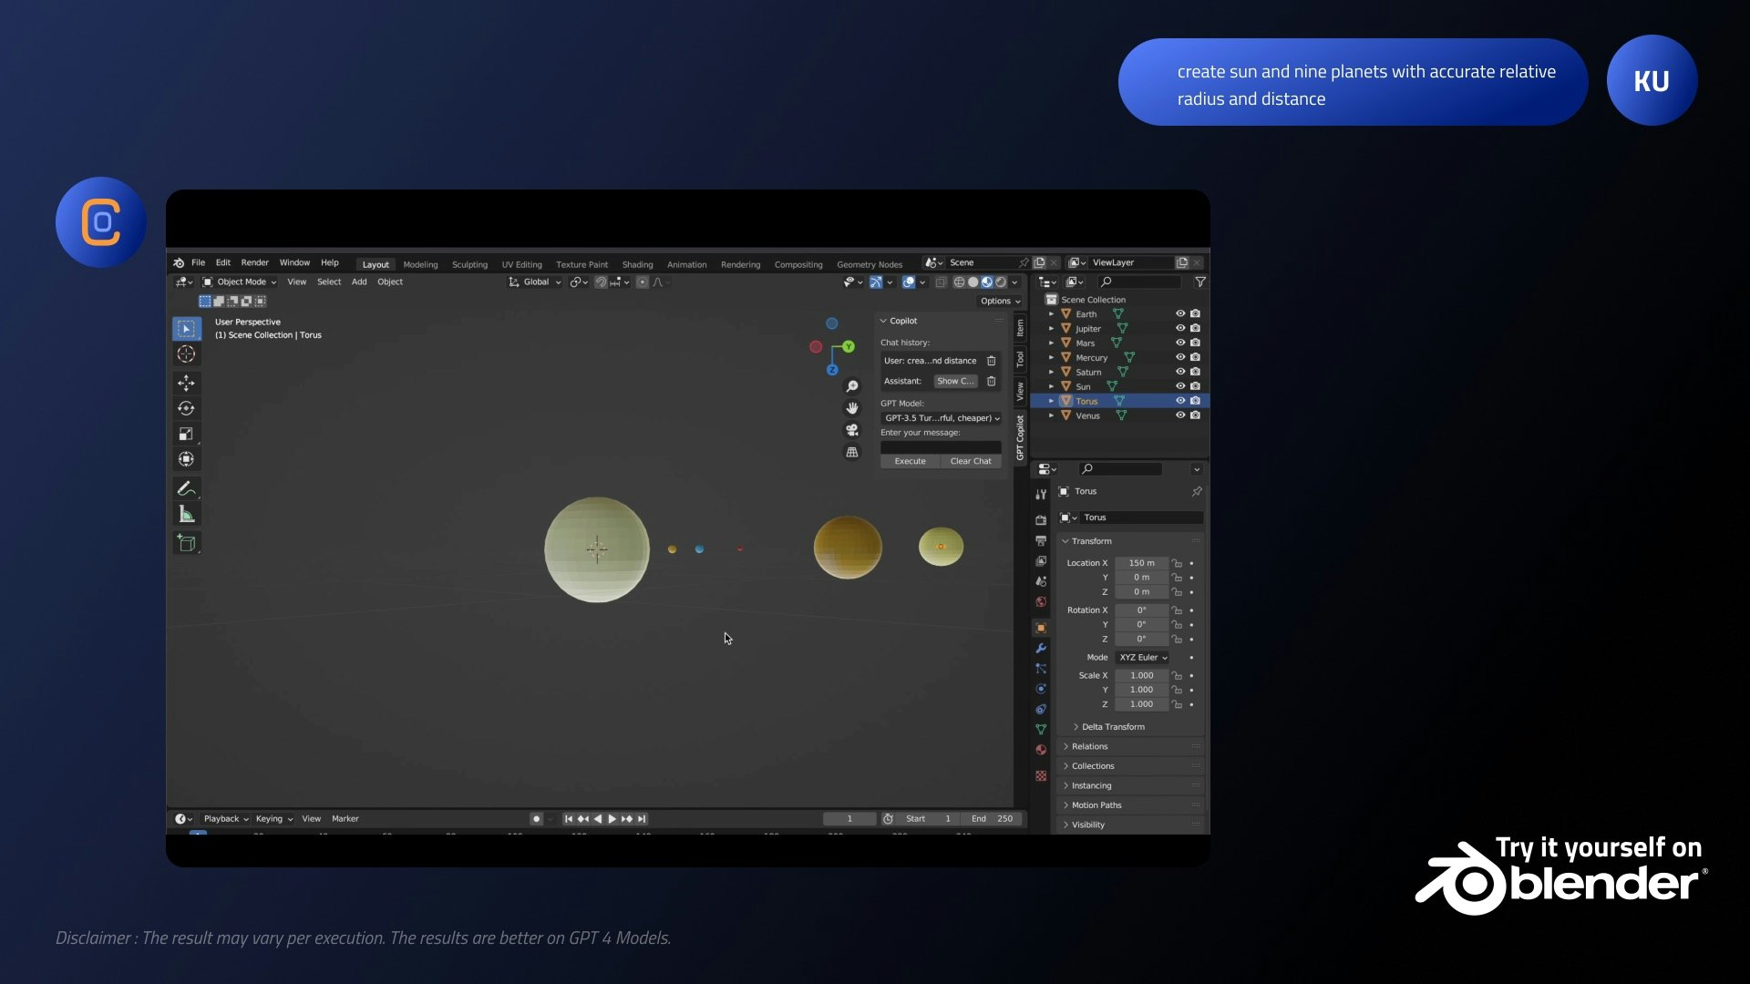Screen dimensions: 1750x984
Task: Click the Enter your message input field
Action: [x=940, y=446]
